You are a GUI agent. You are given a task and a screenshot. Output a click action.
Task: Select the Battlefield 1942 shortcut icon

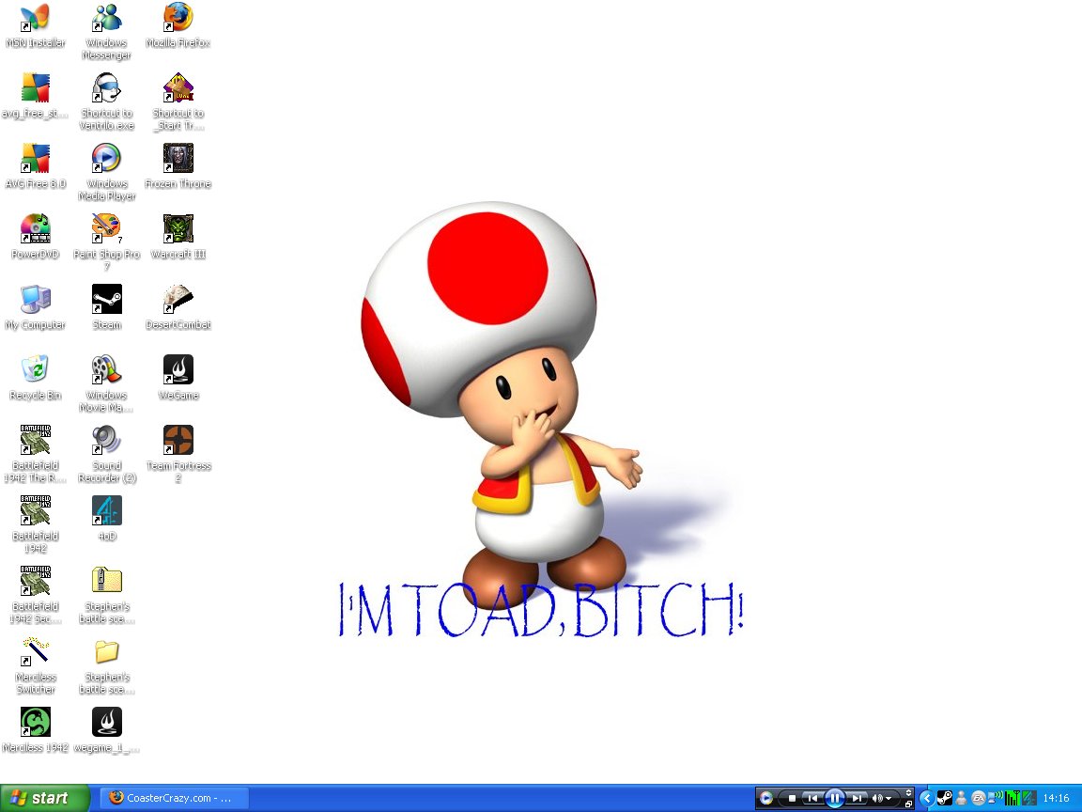click(x=35, y=524)
